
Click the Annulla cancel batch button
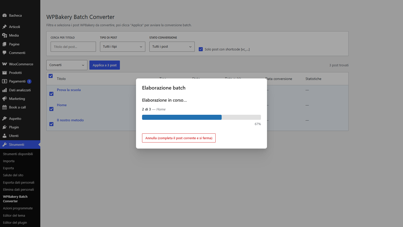[179, 138]
